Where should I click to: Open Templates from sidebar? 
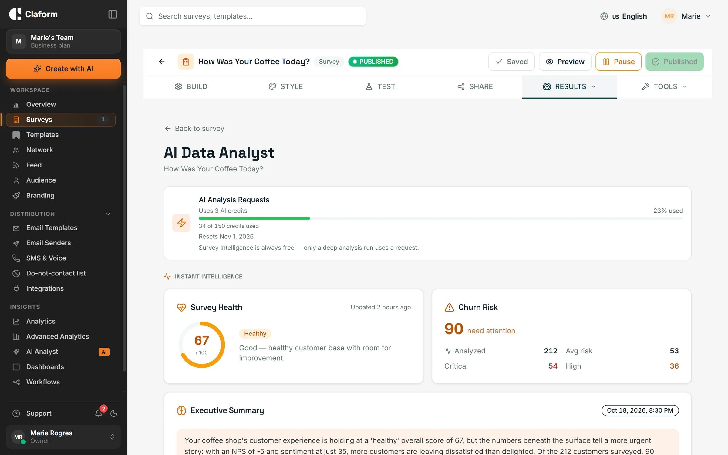(61, 135)
